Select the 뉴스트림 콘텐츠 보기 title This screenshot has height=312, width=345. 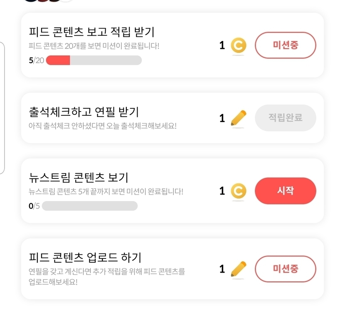pyautogui.click(x=79, y=178)
